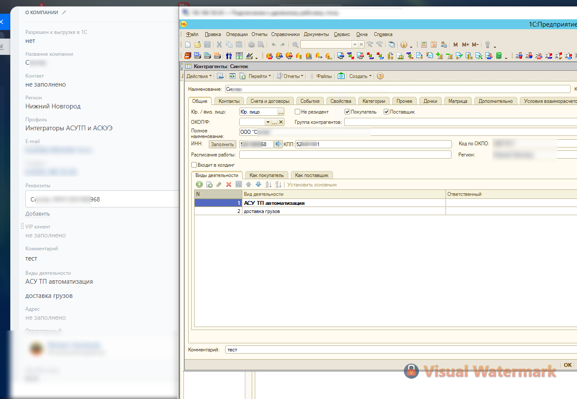Delete the activity row with the red X icon

229,185
